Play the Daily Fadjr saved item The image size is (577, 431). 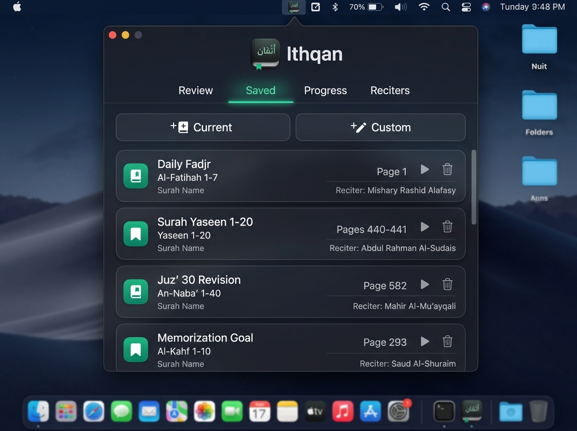click(x=425, y=169)
